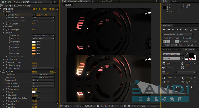Open the Blend Mode Add dropdown
Screen dimensions: 199x108
[44, 68]
